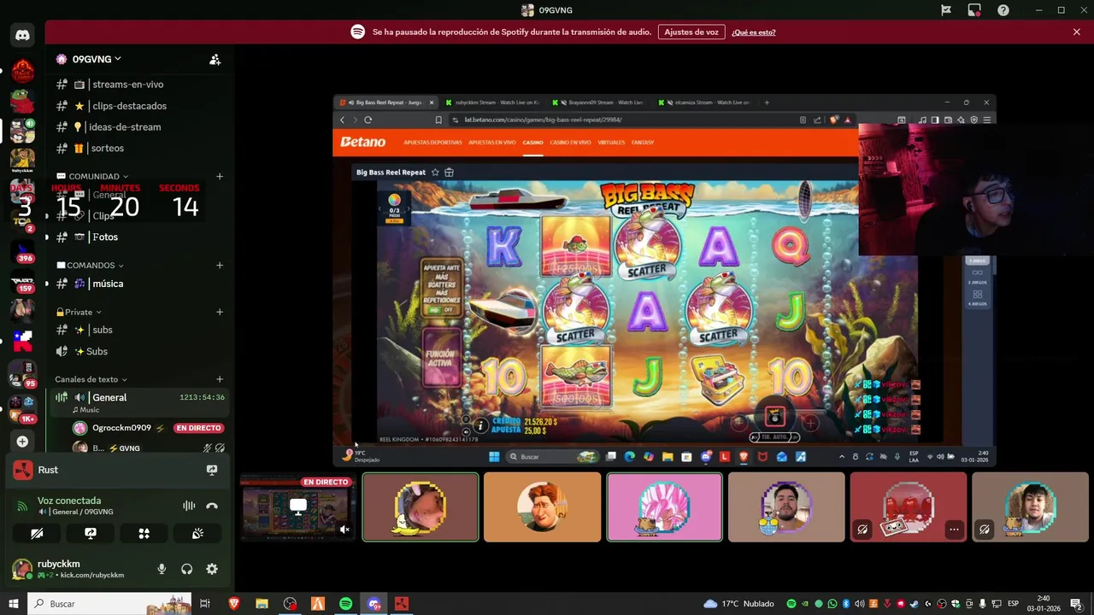Image resolution: width=1094 pixels, height=615 pixels.
Task: Open the ¿Qué es esto? link
Action: (x=754, y=32)
